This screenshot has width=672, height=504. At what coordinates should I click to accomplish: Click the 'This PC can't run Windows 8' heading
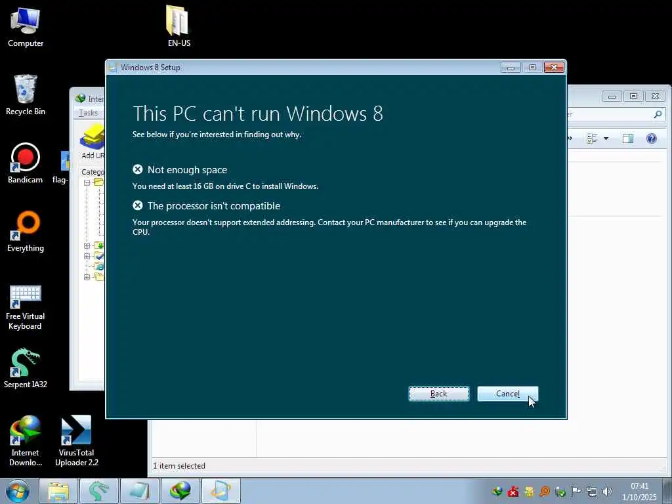point(258,114)
